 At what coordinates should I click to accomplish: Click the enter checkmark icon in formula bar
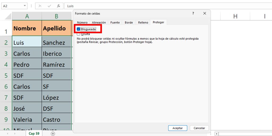[x=49, y=6]
